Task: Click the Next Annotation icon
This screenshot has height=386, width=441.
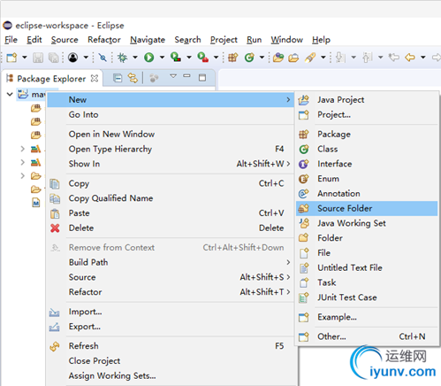Action: 340,58
